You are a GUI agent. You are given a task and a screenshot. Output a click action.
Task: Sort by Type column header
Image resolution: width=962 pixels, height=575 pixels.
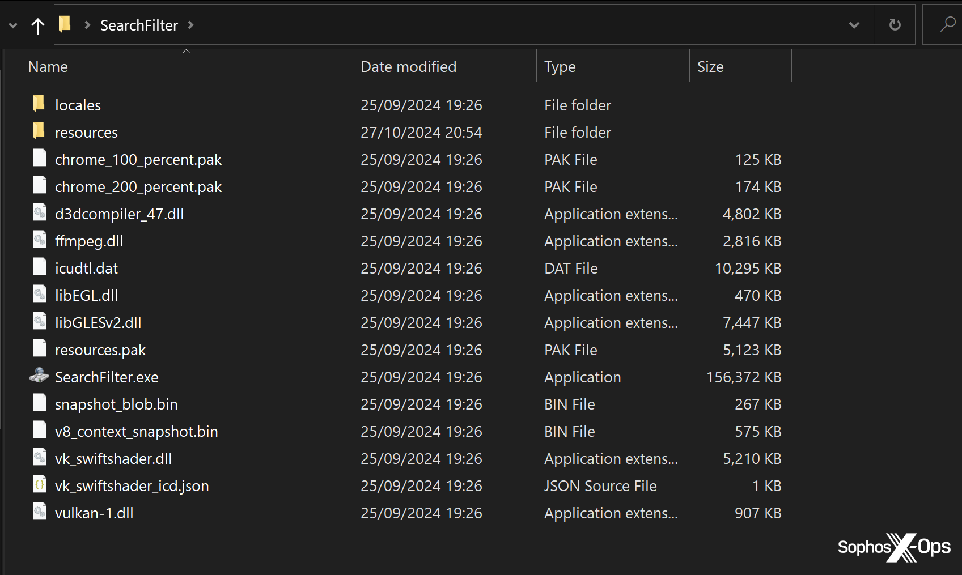pos(560,67)
